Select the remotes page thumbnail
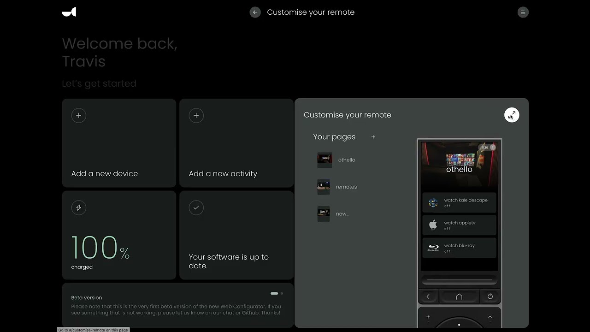This screenshot has height=332, width=590. pyautogui.click(x=324, y=187)
